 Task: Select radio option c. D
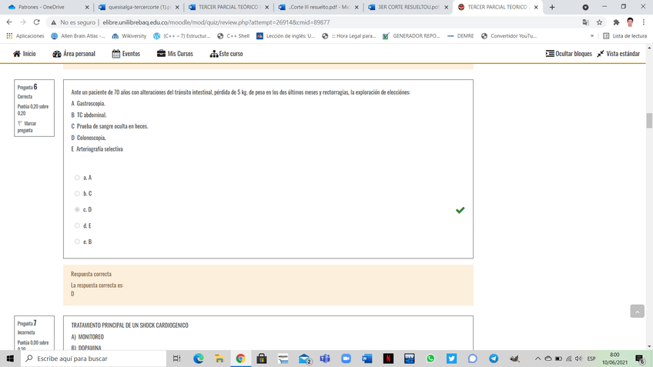coord(77,210)
